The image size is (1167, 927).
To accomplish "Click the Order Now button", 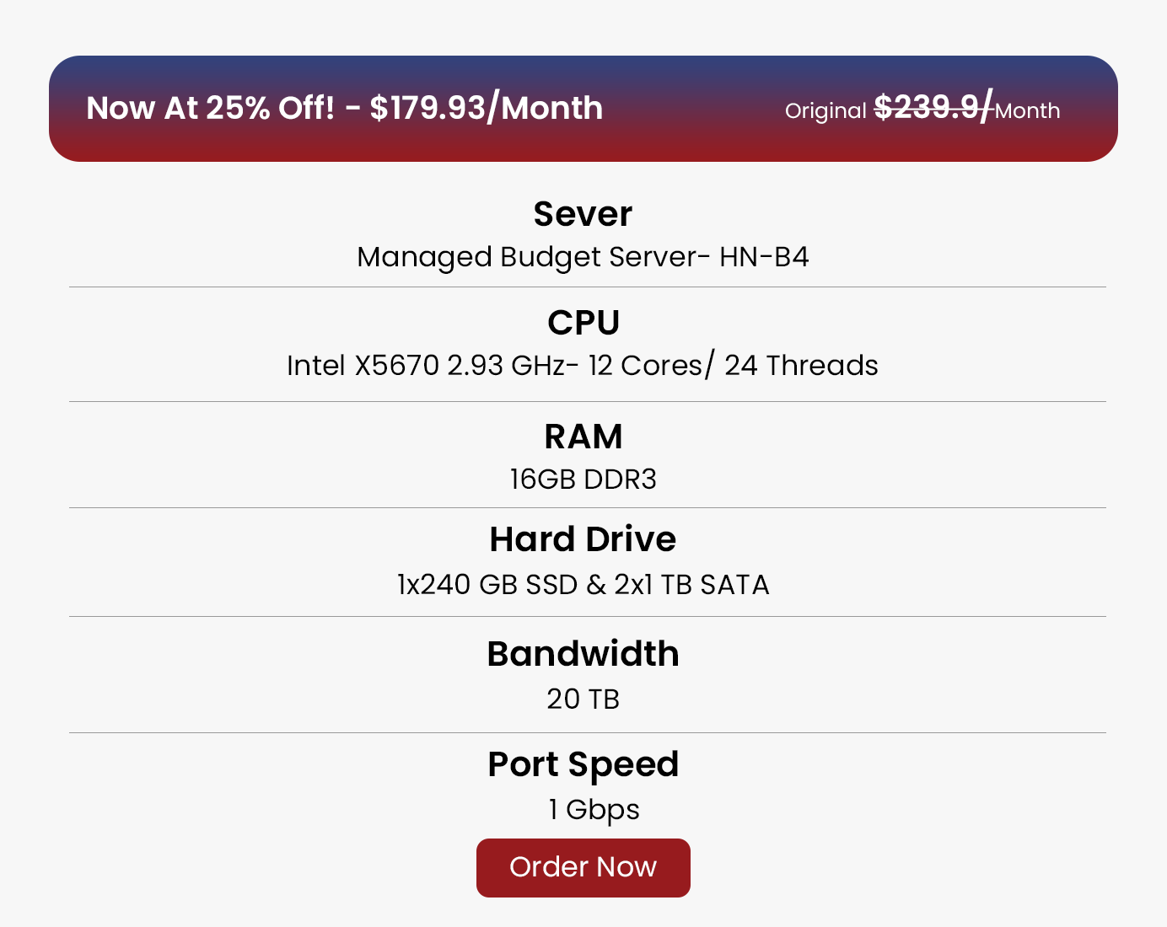I will tap(583, 867).
